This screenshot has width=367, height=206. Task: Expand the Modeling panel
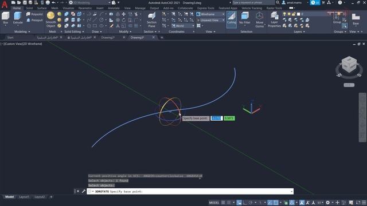pyautogui.click(x=22, y=31)
